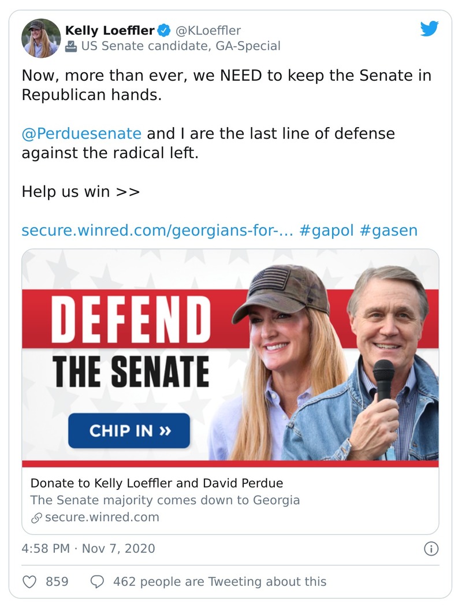This screenshot has height=610, width=462.
Task: Click the US Senate candidate, GA-Special label
Action: [180, 46]
